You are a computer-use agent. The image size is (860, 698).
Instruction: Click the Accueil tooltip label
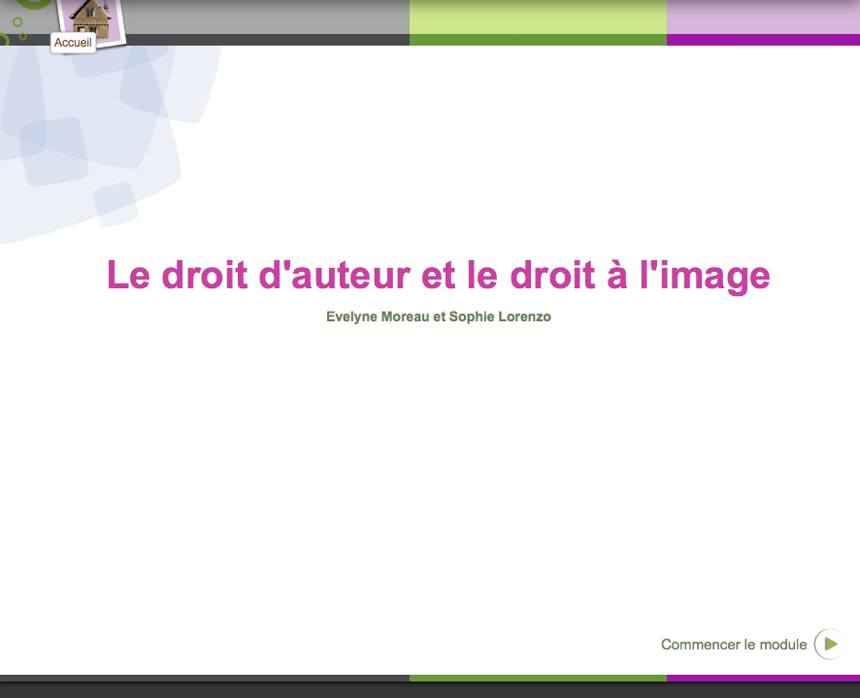(73, 43)
